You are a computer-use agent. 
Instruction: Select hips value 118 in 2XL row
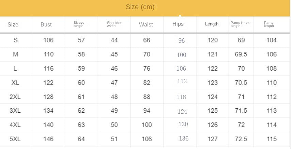[181, 97]
